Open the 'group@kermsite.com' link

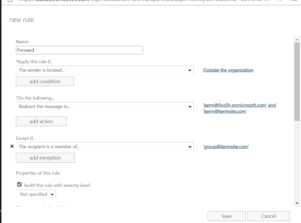[226, 147]
